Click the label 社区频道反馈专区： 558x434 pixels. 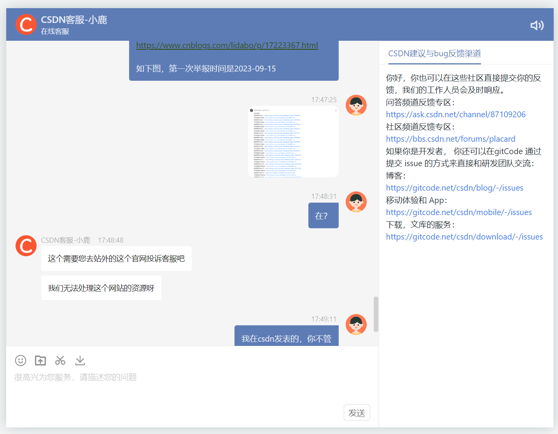point(420,127)
